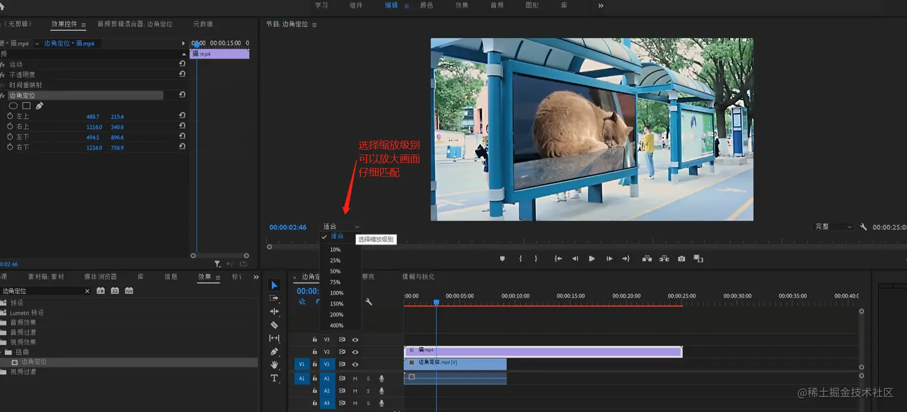Screen dimensions: 907x412
Task: Toggle V2 track output eye
Action: point(355,352)
